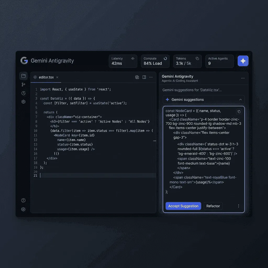Viewport: 268px width, 268px height.
Task: Click the blue sparkle AI button
Action: pos(243,61)
